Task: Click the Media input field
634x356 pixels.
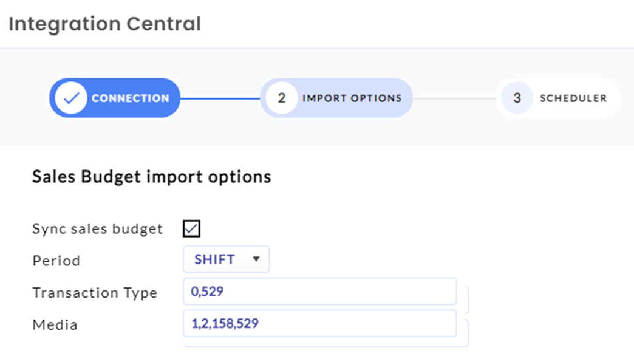Action: click(x=319, y=323)
